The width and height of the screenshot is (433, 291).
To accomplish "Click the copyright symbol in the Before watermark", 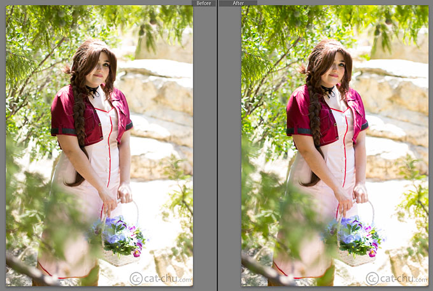I will tap(136, 278).
